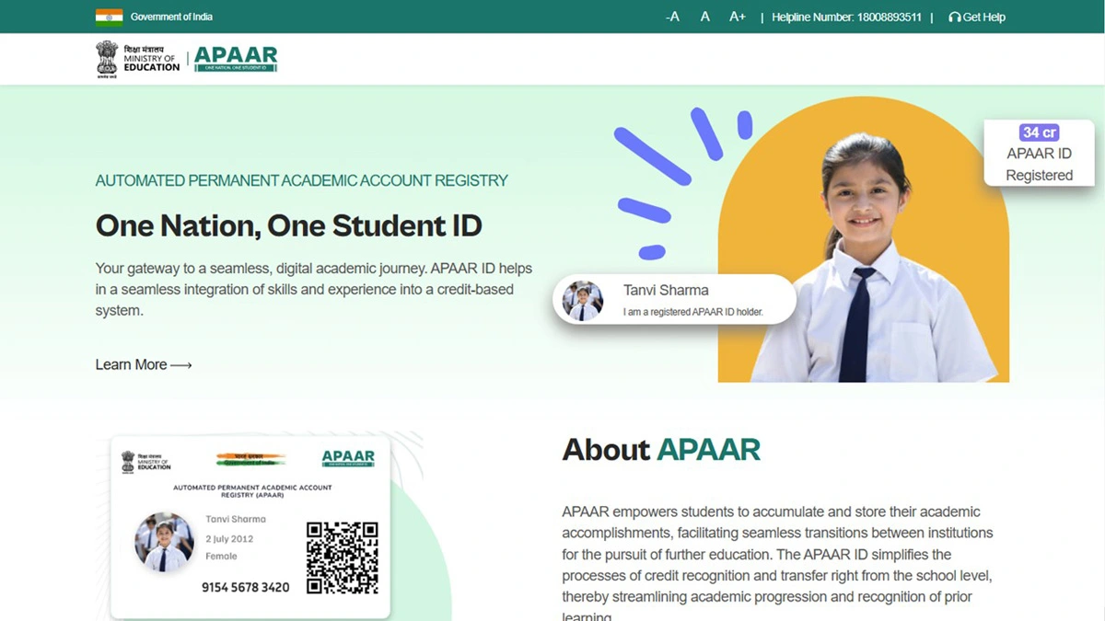Open the Get Help link

983,17
